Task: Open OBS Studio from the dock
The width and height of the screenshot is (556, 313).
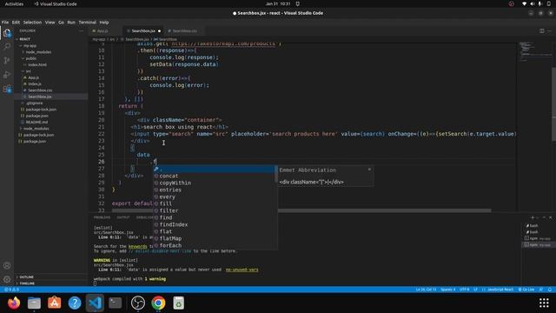Action: pos(138,303)
